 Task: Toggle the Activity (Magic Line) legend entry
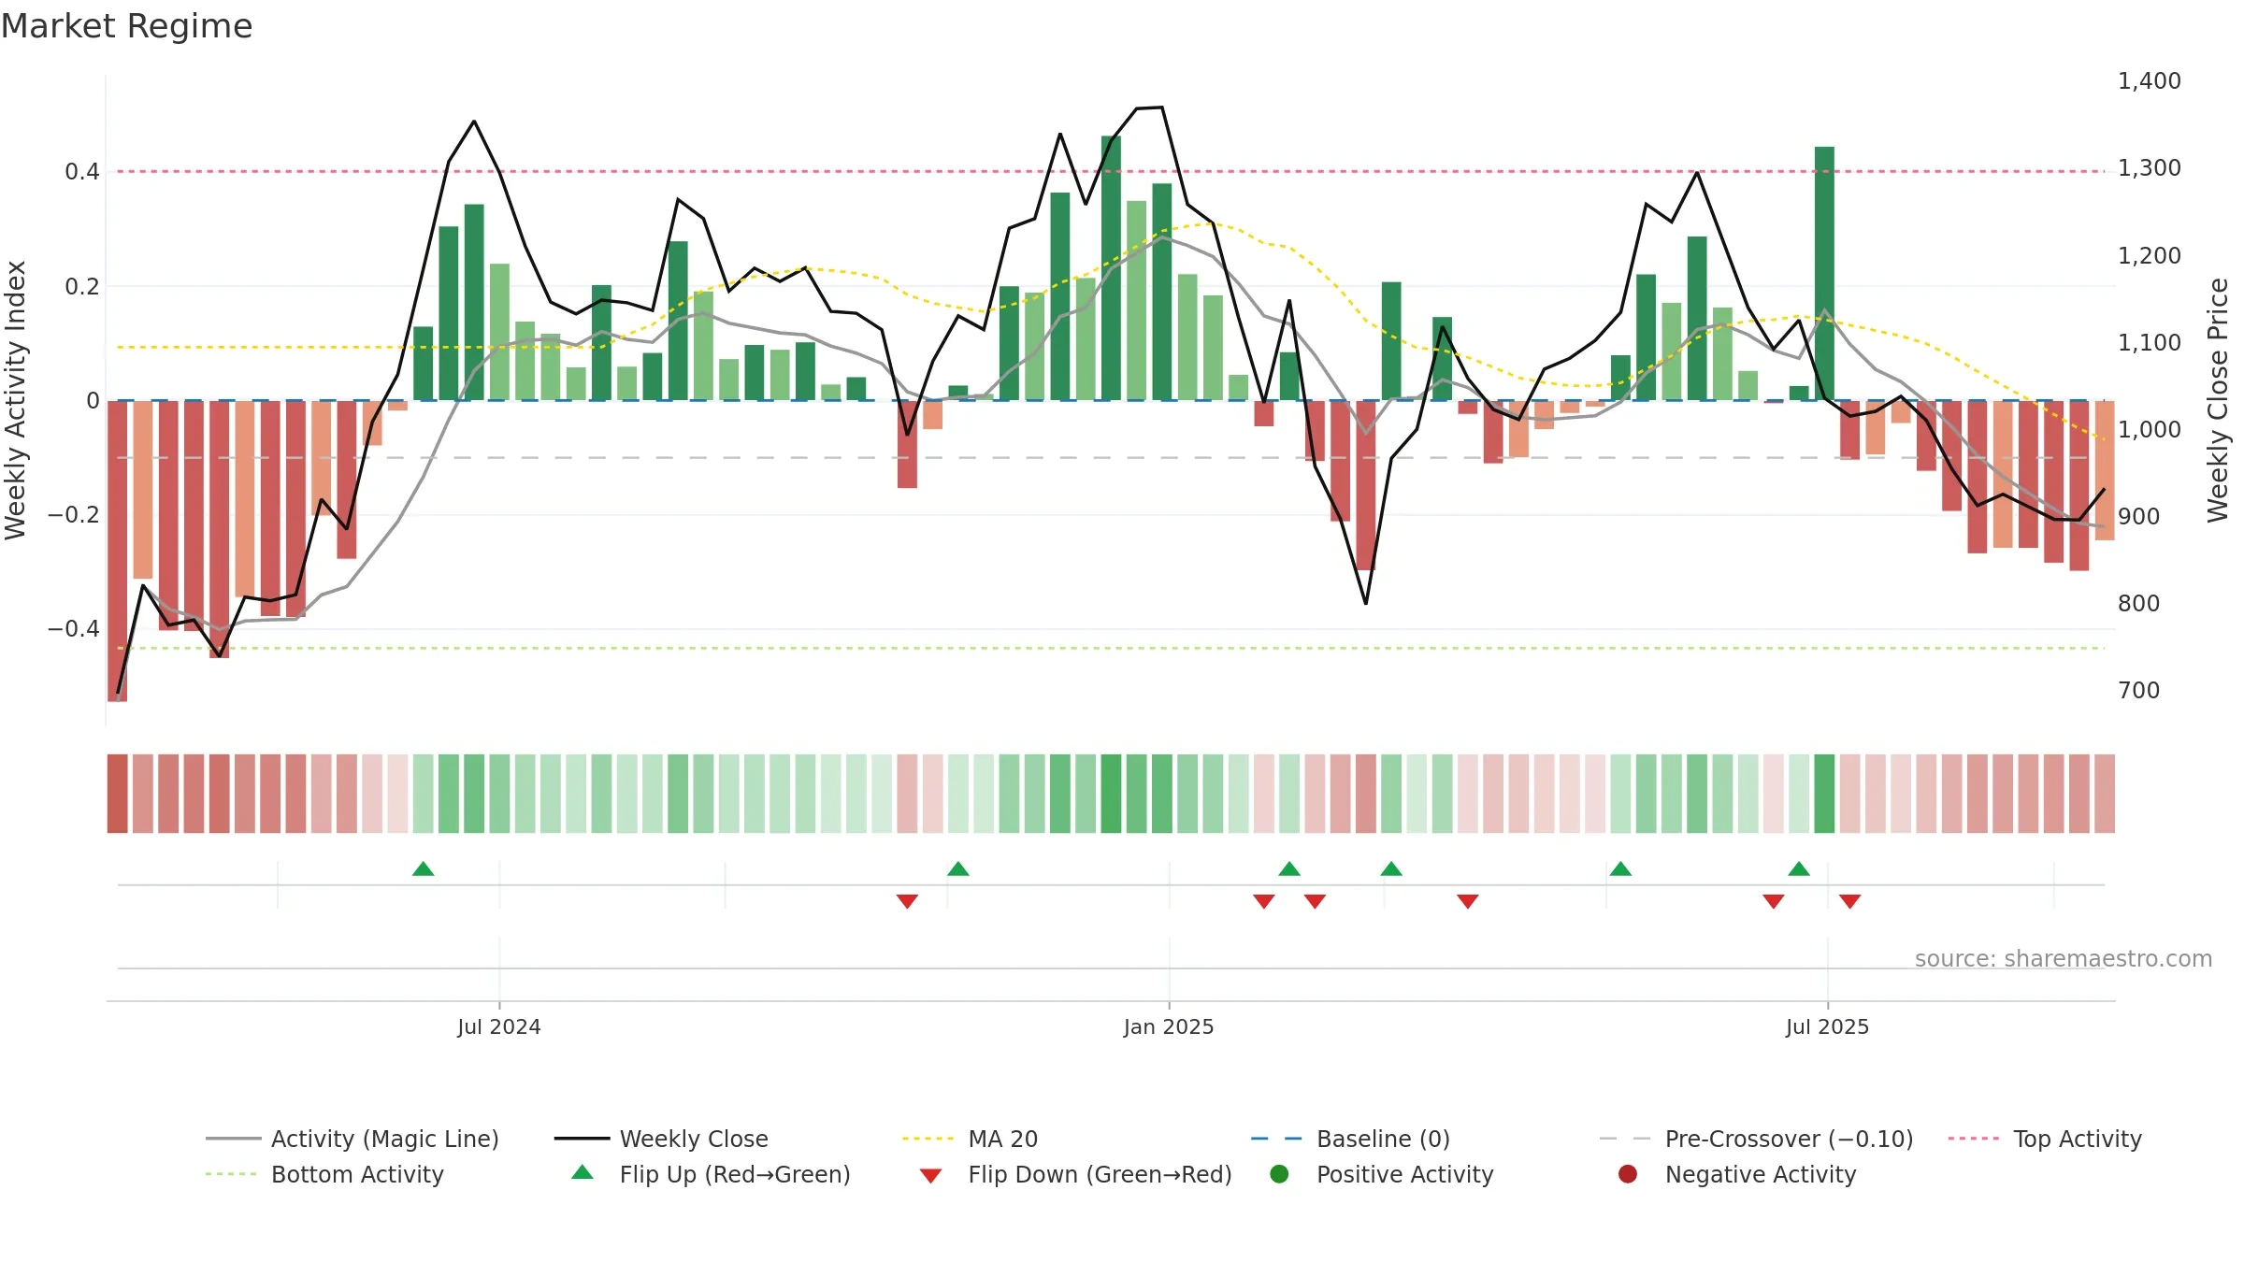point(352,1139)
